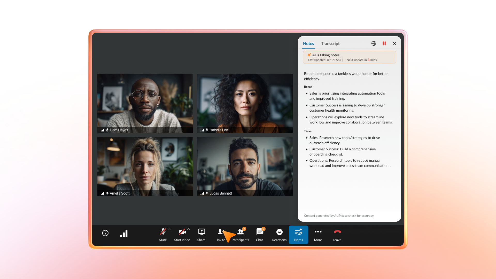Click the microphone indicator on Liam Hayes' tile

pos(107,130)
